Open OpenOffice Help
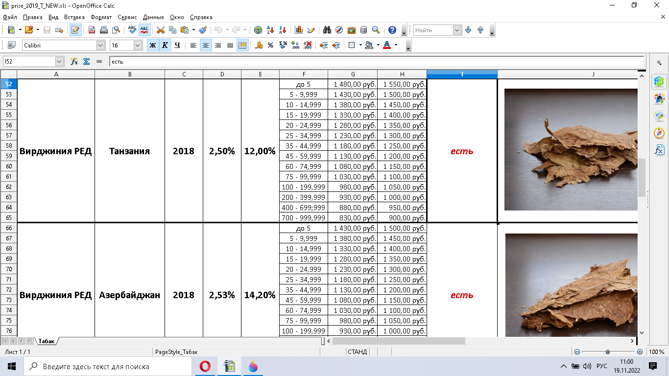Screen dimensions: 669x376 392,30
